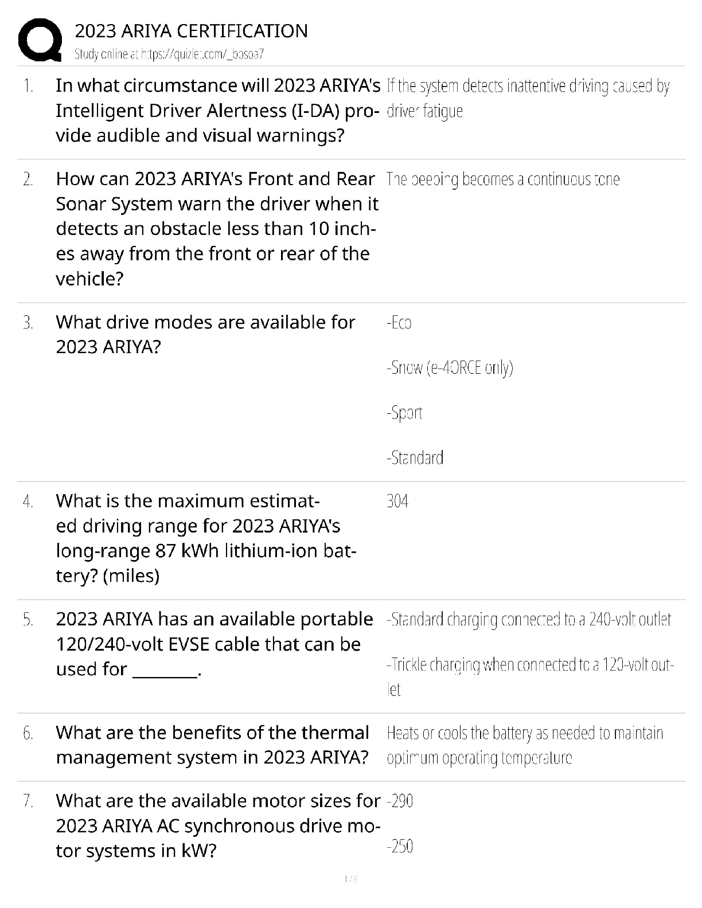
Task: Select question 4 about maximum driving range
Action: pyautogui.click(x=206, y=538)
